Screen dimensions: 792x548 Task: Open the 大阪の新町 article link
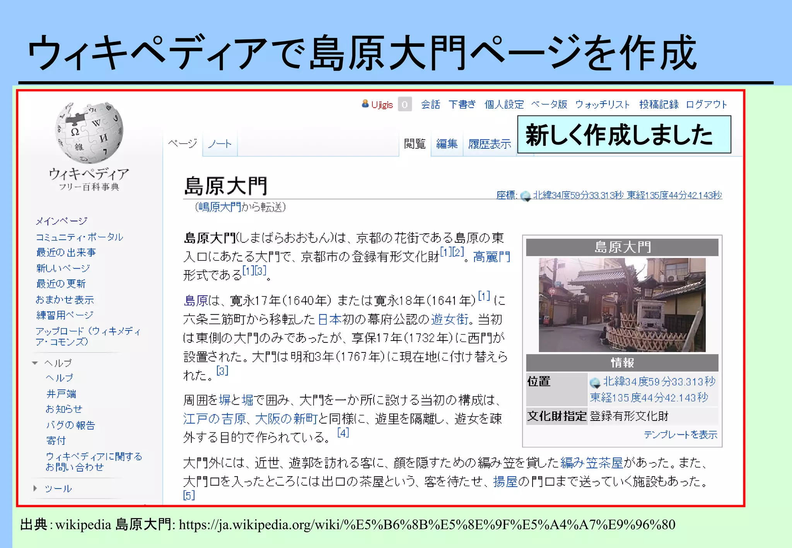pyautogui.click(x=286, y=419)
